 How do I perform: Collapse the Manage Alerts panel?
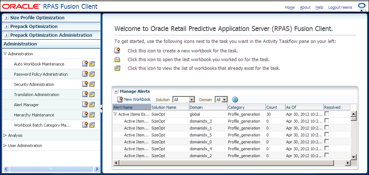point(116,91)
